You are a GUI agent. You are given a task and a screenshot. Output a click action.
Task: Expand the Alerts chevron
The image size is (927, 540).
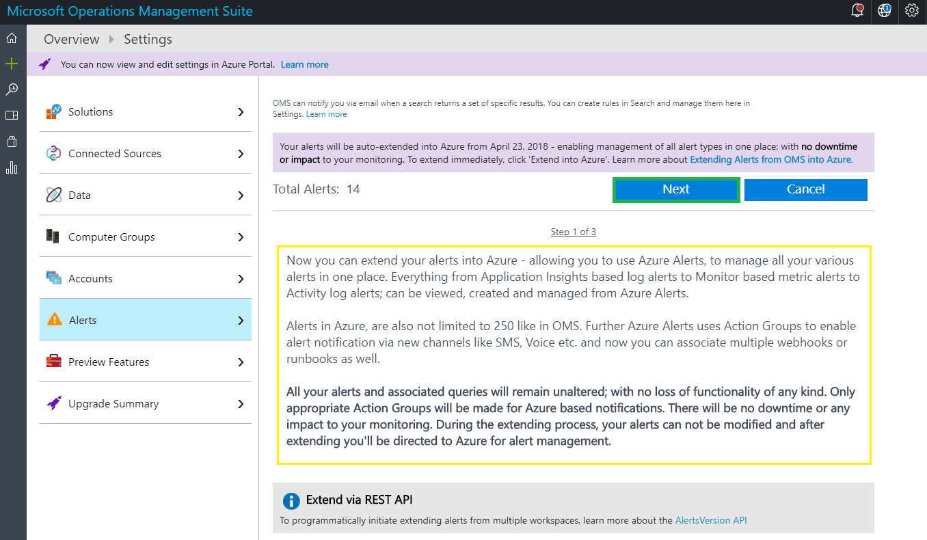[241, 320]
